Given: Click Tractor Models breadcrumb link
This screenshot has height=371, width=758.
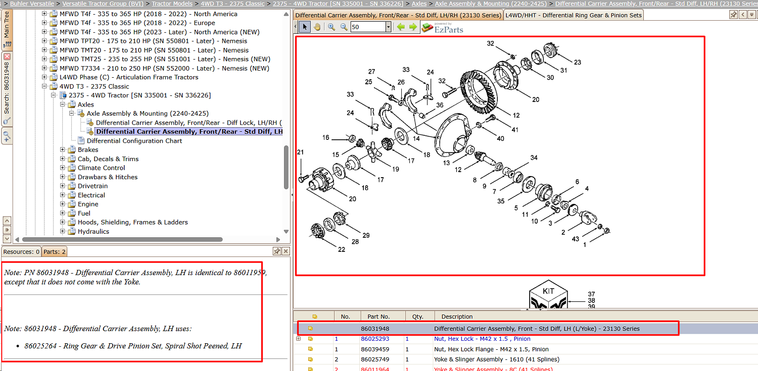Looking at the screenshot, I should (x=172, y=4).
